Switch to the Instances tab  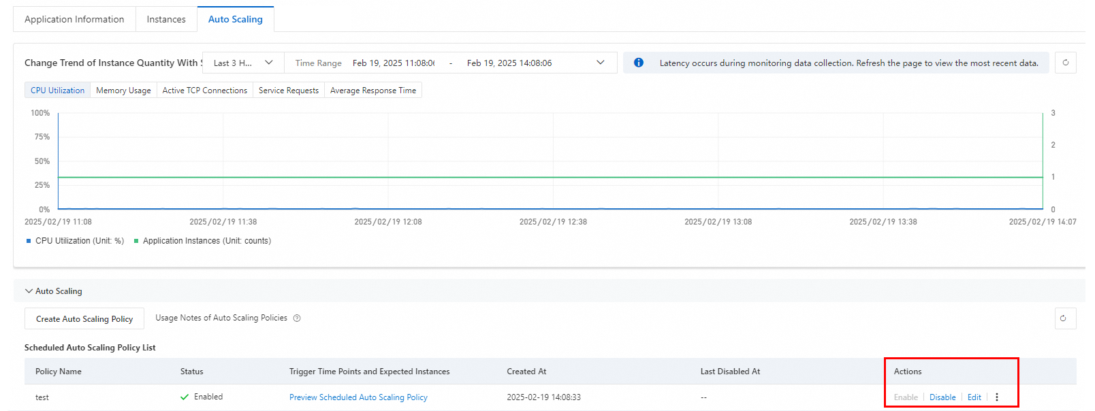166,19
